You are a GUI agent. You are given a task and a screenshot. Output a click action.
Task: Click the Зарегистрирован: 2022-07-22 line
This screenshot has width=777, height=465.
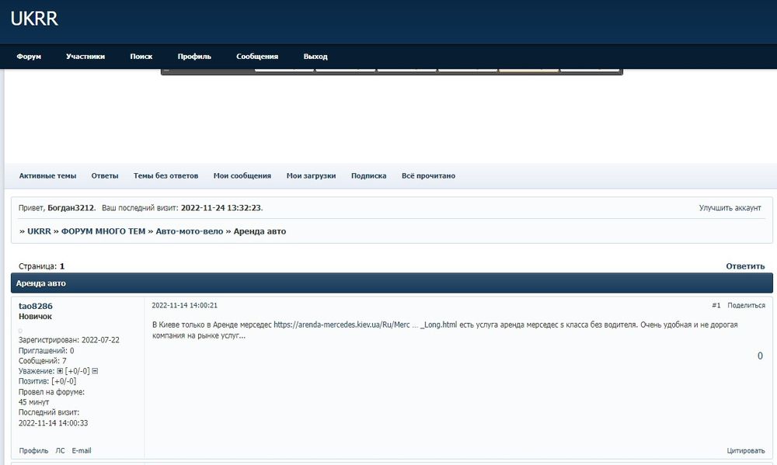69,340
